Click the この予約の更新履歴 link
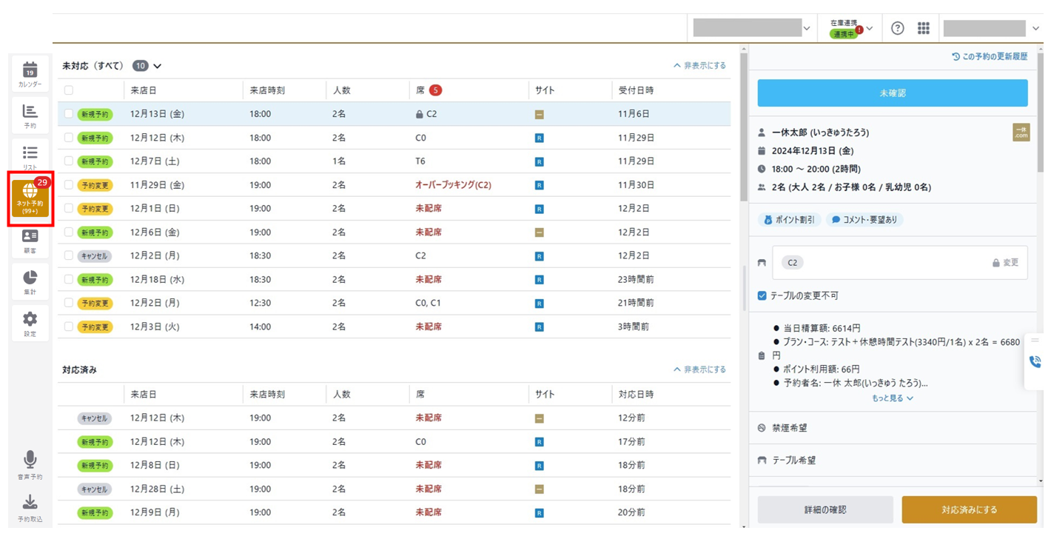 (990, 56)
